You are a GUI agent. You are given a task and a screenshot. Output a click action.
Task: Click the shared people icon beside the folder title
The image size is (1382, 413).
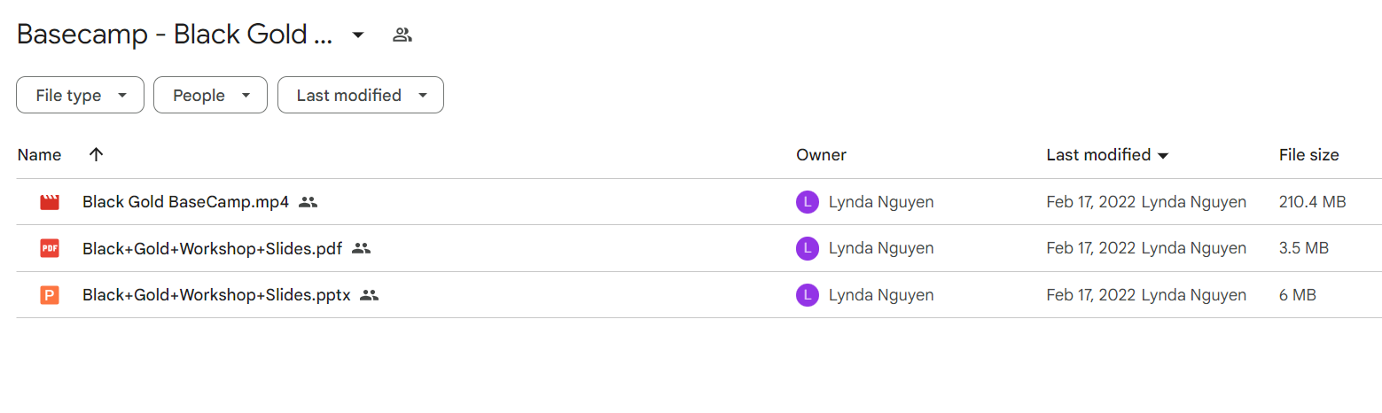point(402,35)
